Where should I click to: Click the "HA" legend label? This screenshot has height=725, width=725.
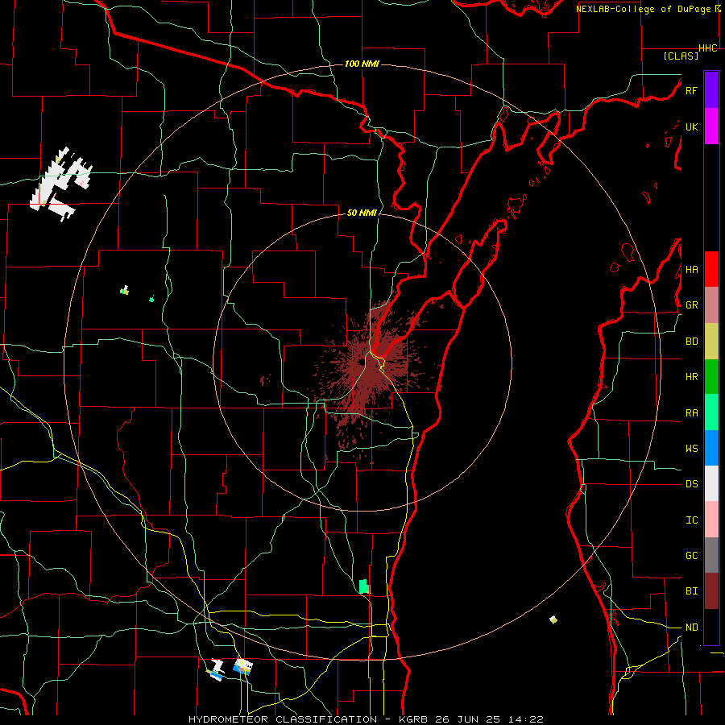pos(691,269)
